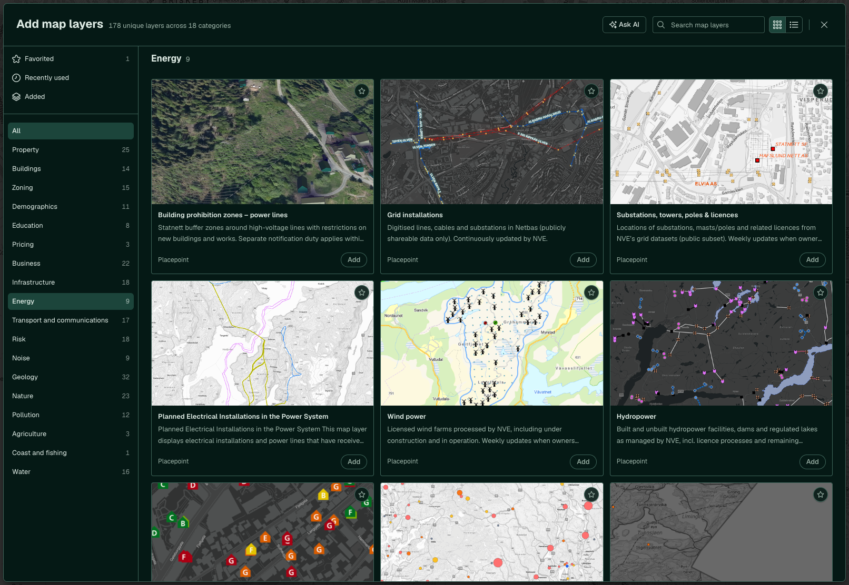Open Grid installations map thumbnail
Image resolution: width=849 pixels, height=585 pixels.
click(492, 142)
